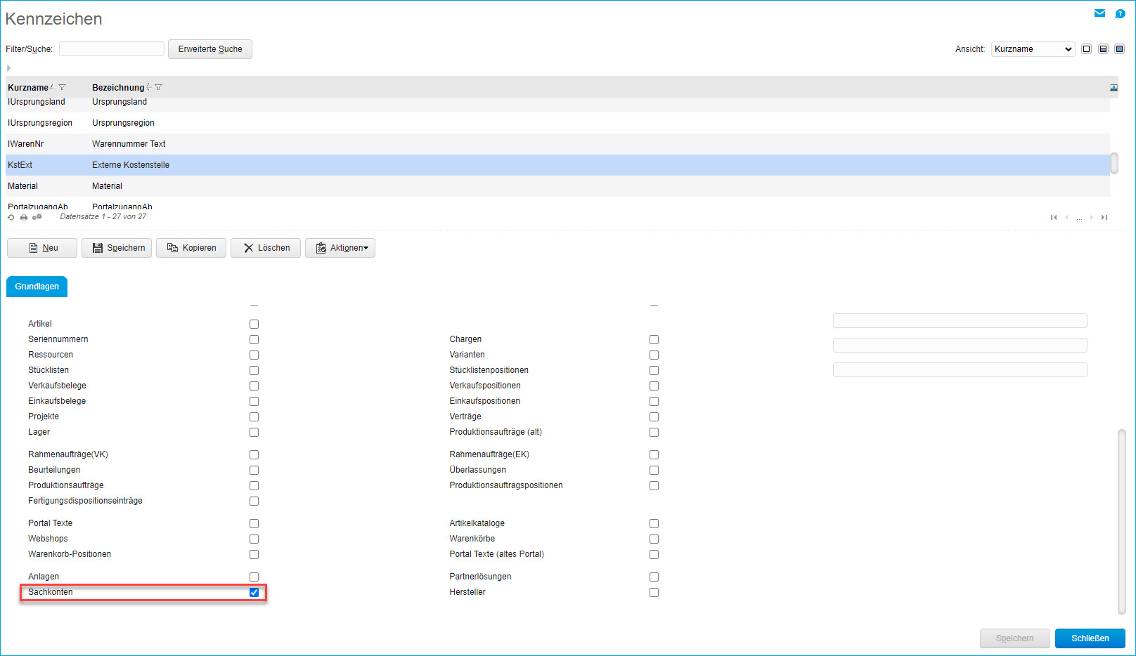Go to previous page of records
Viewport: 1136px width, 656px height.
(x=1066, y=218)
